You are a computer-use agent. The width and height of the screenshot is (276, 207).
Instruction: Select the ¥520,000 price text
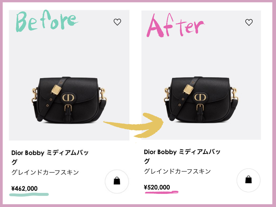pyautogui.click(x=157, y=187)
